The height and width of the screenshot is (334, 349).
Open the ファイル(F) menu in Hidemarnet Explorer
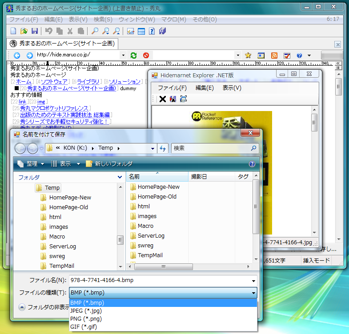pyautogui.click(x=172, y=88)
